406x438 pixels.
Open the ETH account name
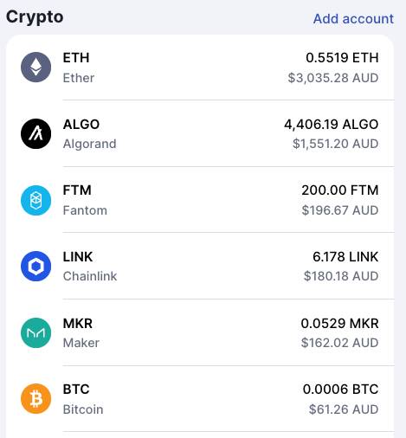click(79, 78)
